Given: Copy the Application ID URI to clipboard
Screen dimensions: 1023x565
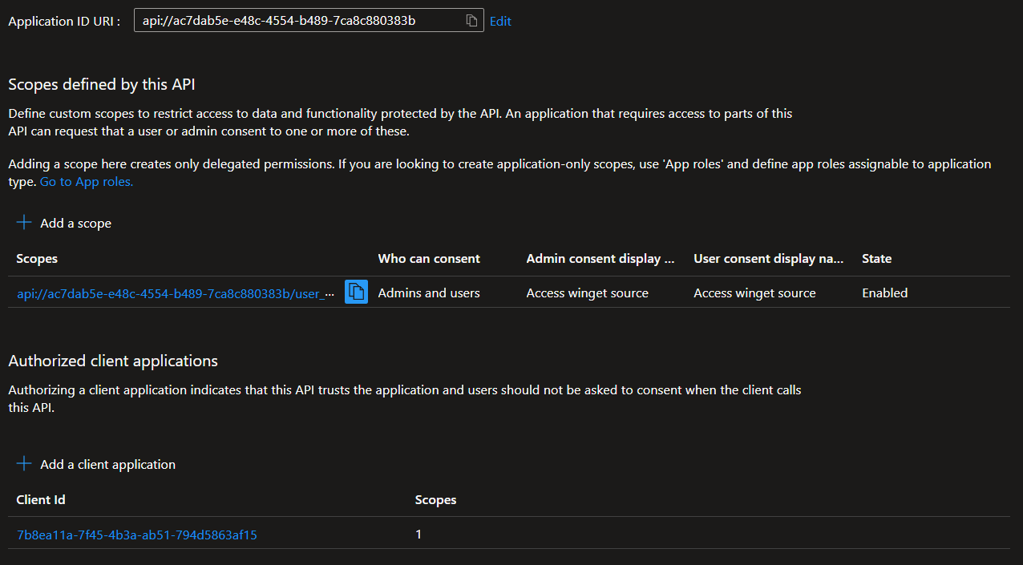Looking at the screenshot, I should point(472,21).
